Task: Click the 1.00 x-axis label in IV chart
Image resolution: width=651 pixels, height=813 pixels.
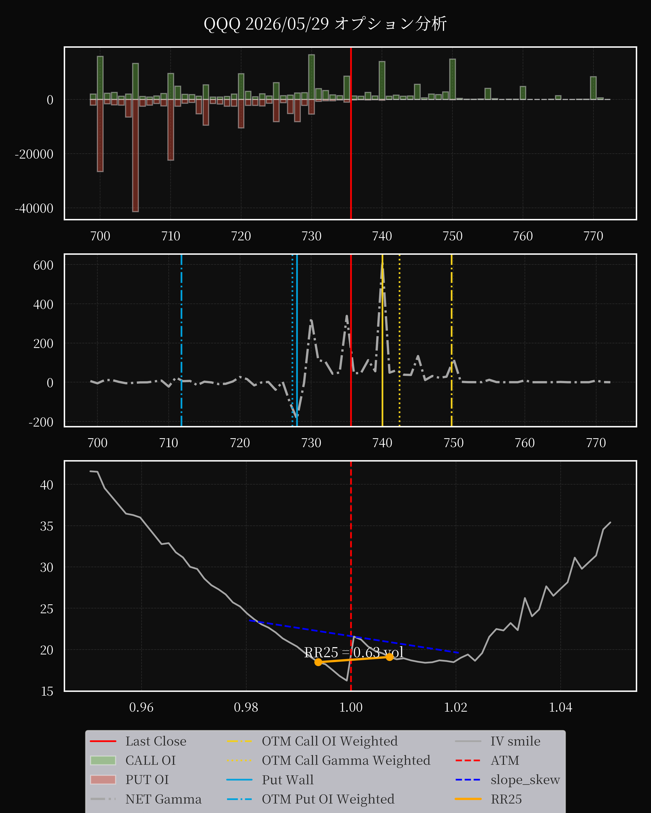Action: pos(351,707)
